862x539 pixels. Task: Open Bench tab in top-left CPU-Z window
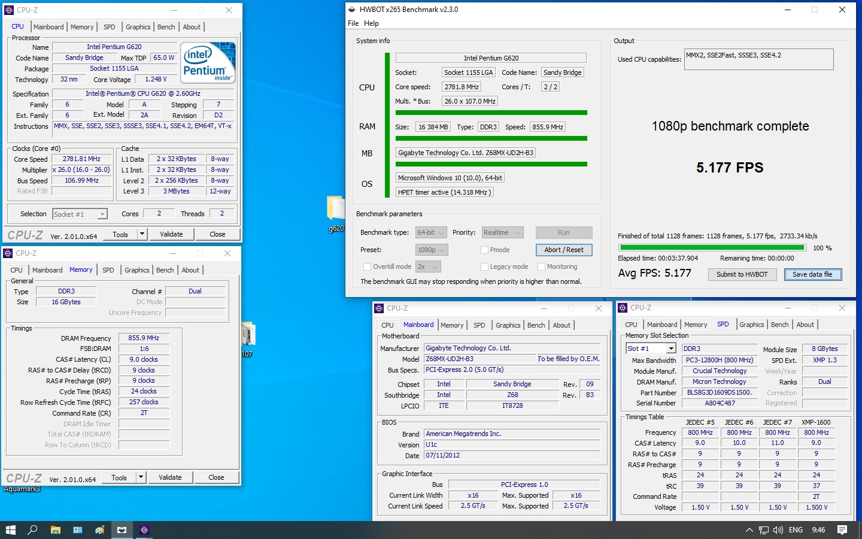click(166, 27)
